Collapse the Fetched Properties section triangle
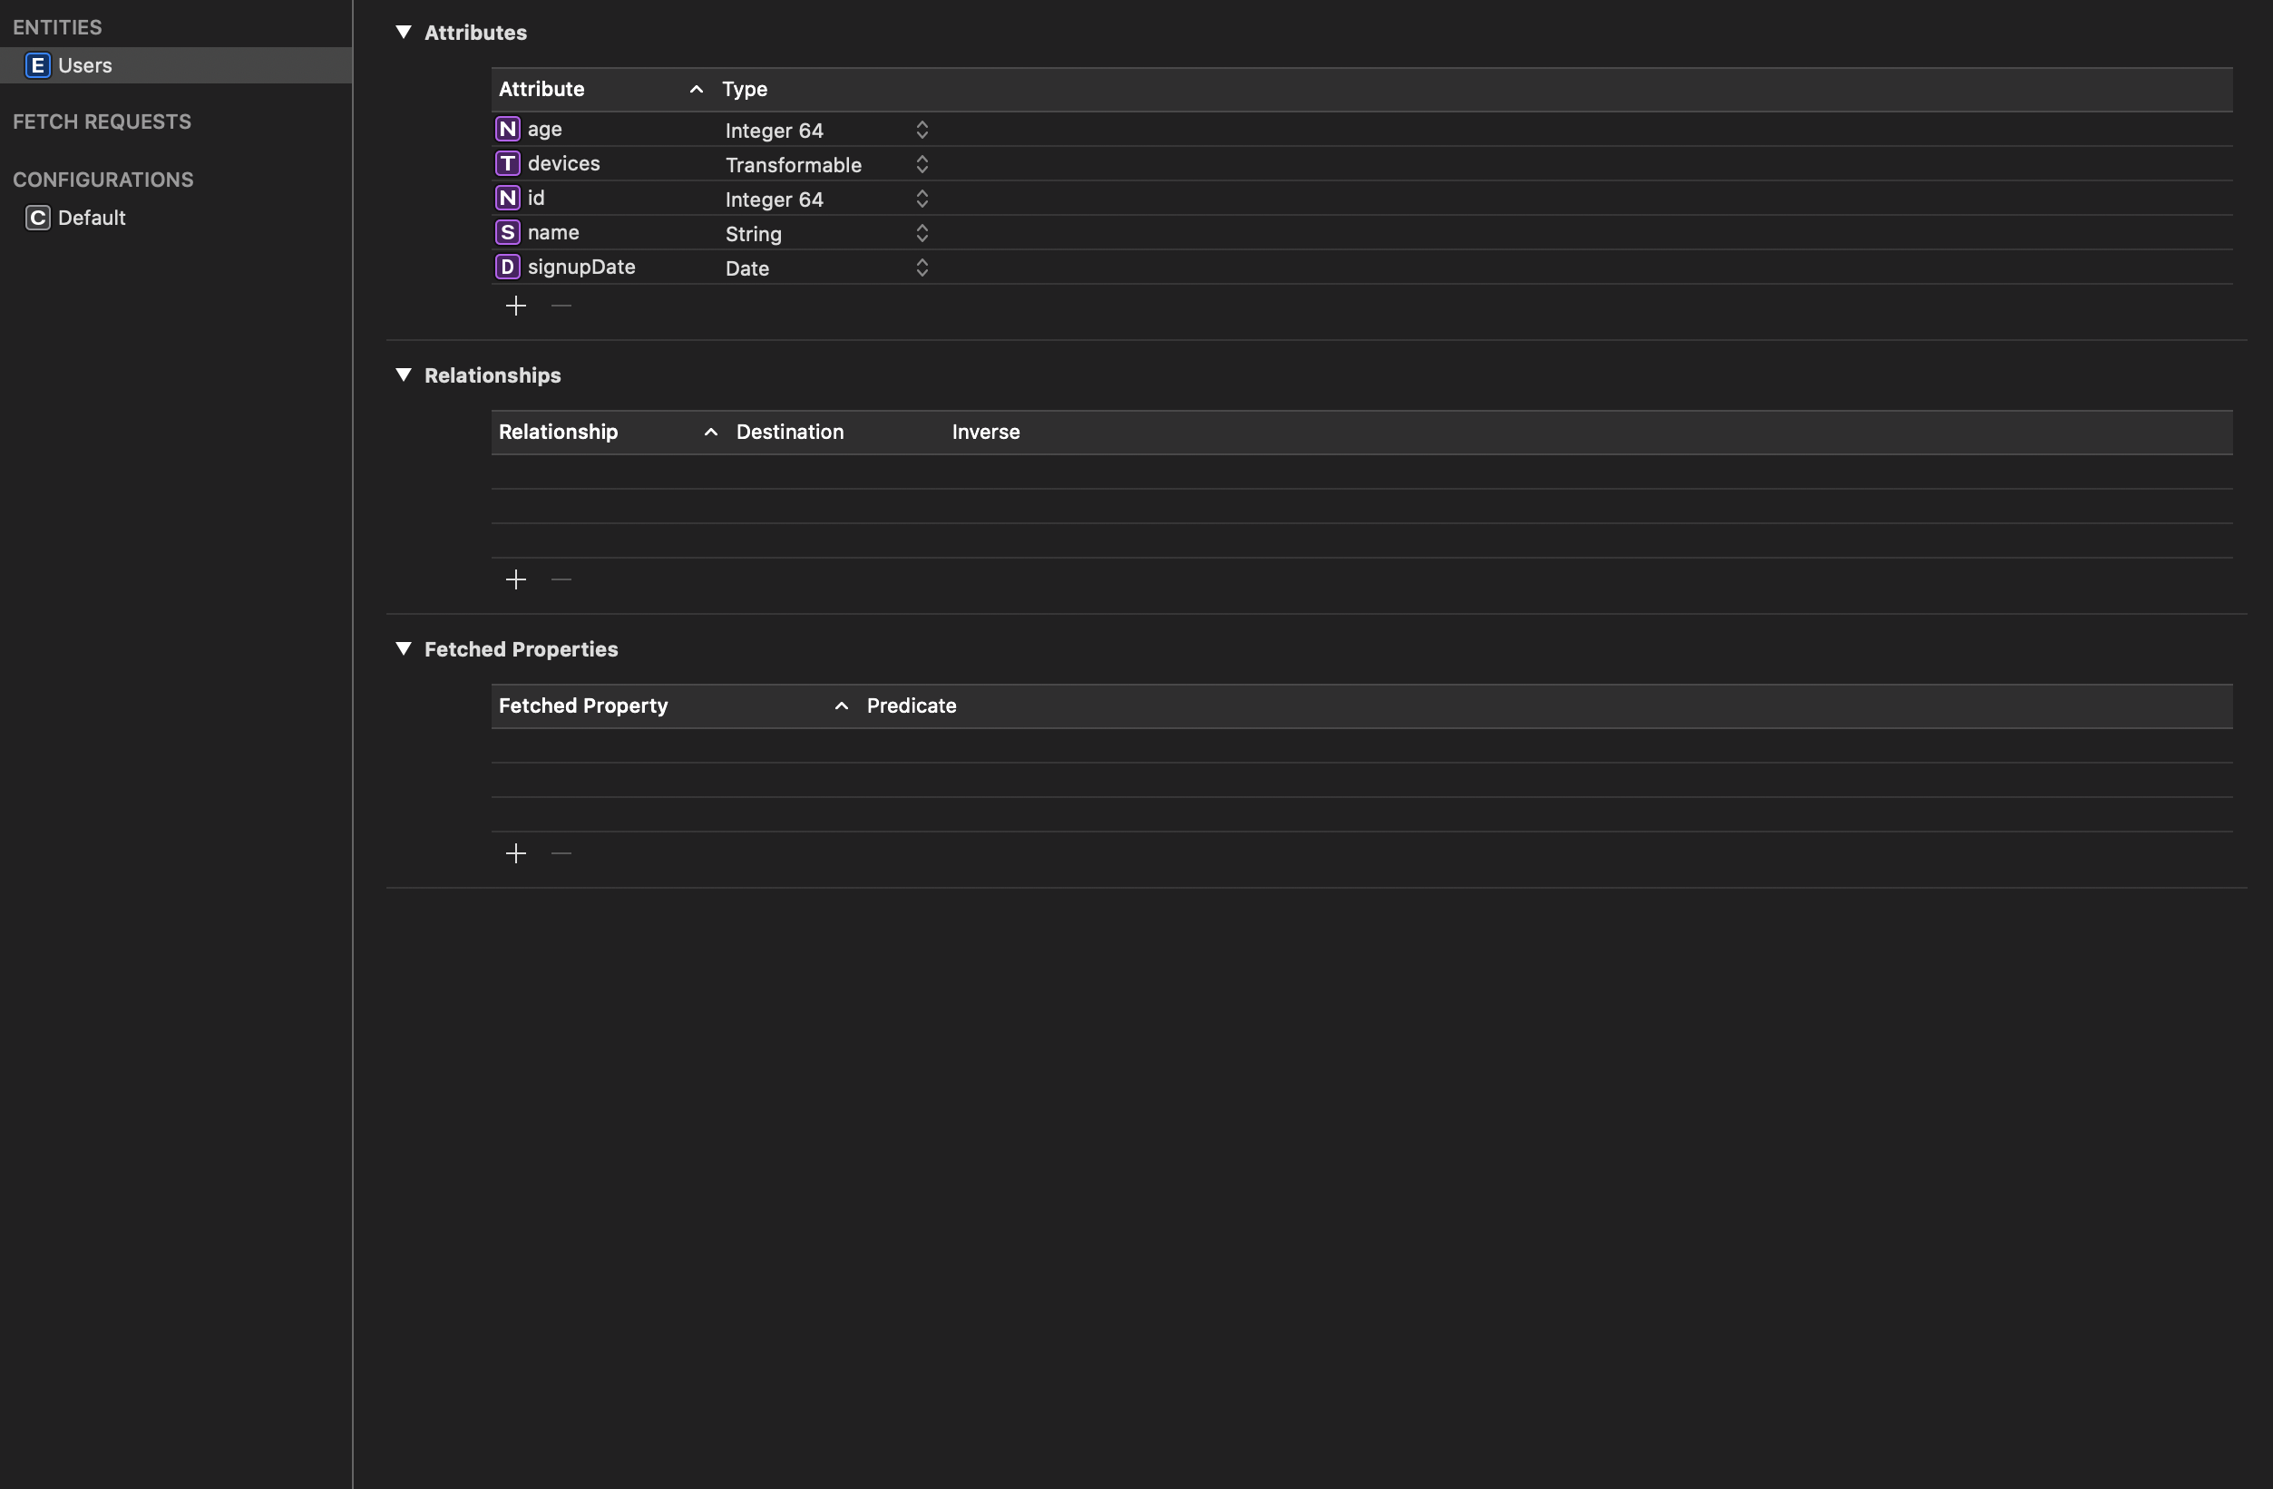Viewport: 2273px width, 1489px height. click(x=403, y=649)
